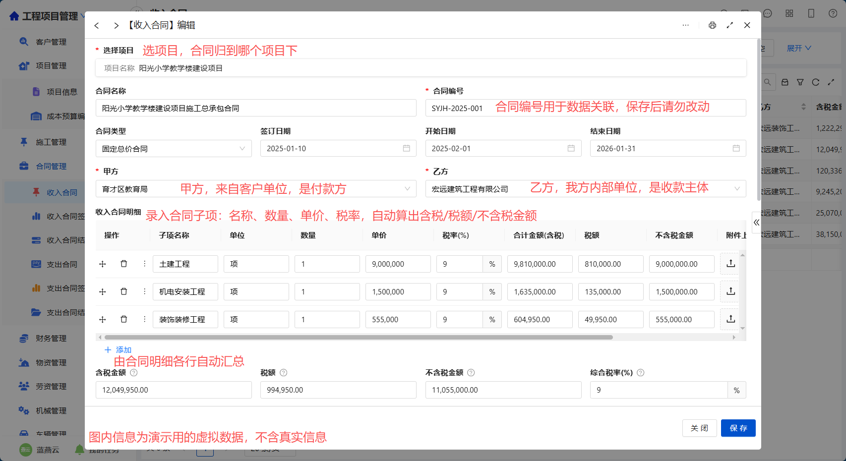Screen dimensions: 846x461
Task: Open 乙方 dropdown showing 宏远建筑工程有限公司
Action: tap(586, 189)
